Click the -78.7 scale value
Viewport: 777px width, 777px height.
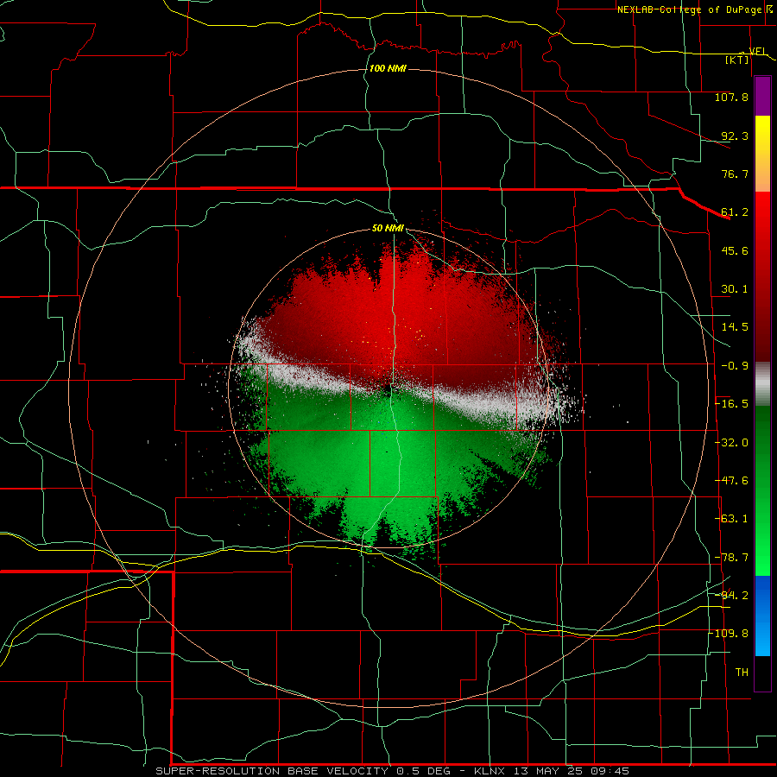pos(731,558)
